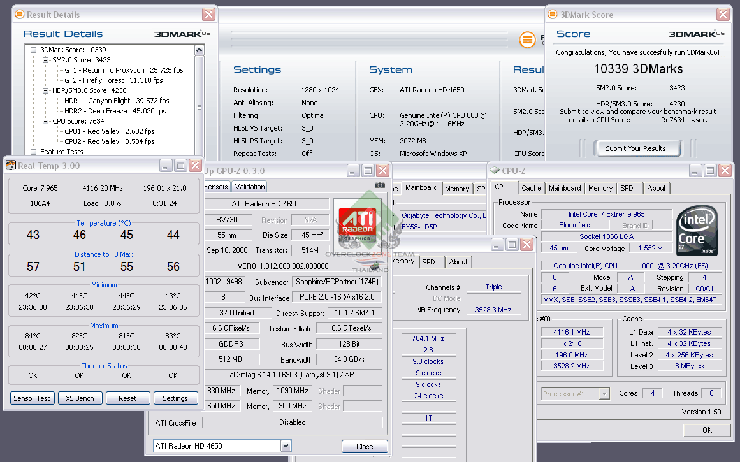Maximize the Real Temp window

[x=180, y=165]
